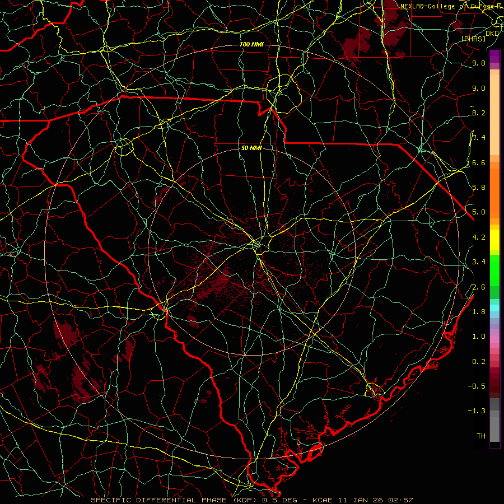Click the 8.2 scale value
The width and height of the screenshot is (504, 504).
point(479,113)
